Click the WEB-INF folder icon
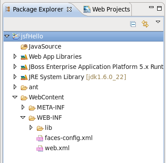Screen dimensions: 166x163 tap(32, 118)
